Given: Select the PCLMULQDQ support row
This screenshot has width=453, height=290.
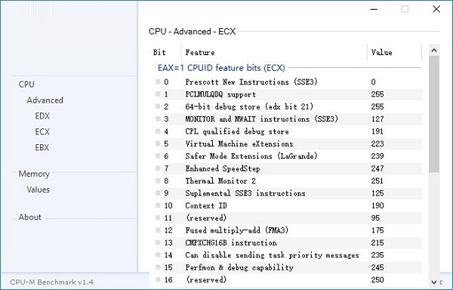Looking at the screenshot, I should click(x=288, y=94).
